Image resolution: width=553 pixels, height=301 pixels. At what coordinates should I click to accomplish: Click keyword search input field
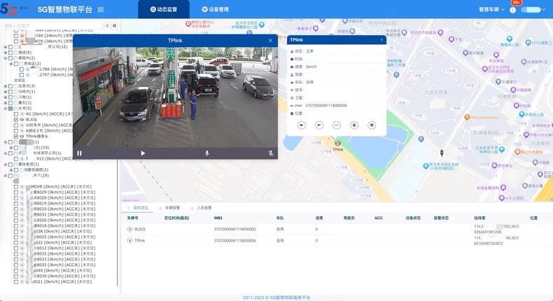50,26
